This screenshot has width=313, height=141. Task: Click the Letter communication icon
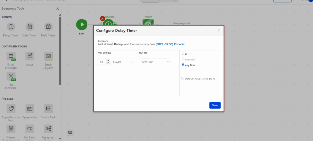click(30, 56)
